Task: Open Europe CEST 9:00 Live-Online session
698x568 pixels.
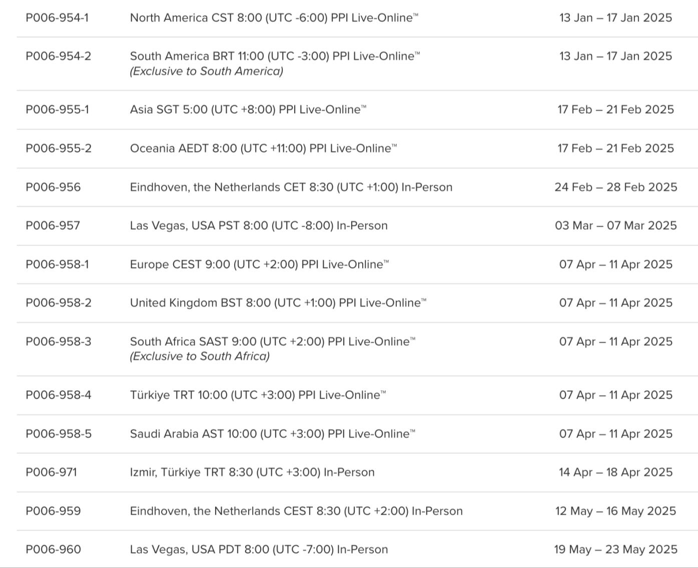Action: [x=259, y=264]
